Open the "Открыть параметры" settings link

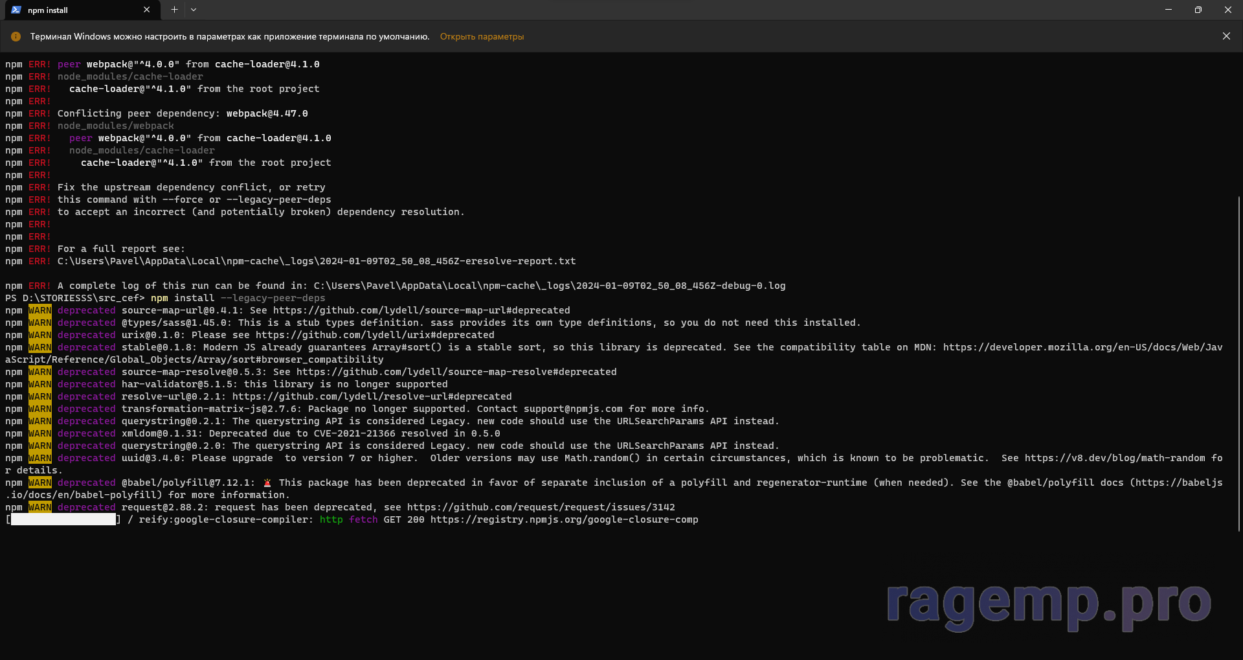[482, 37]
